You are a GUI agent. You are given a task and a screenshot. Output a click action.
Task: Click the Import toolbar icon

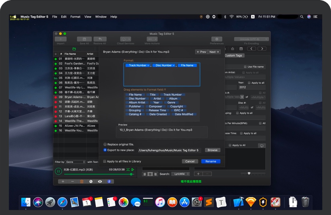(60, 39)
